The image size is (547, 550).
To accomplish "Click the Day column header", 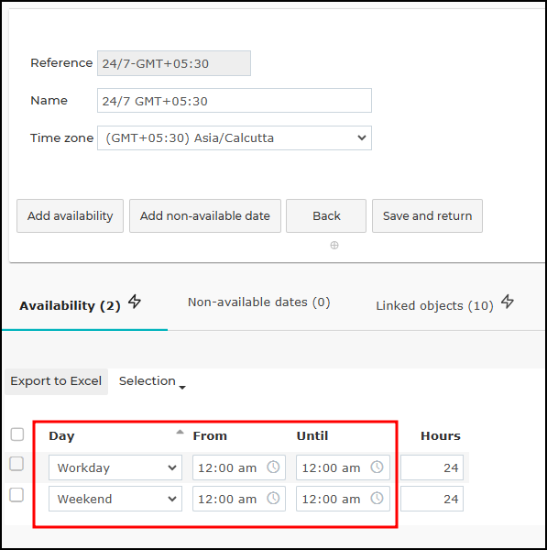I will 61,436.
